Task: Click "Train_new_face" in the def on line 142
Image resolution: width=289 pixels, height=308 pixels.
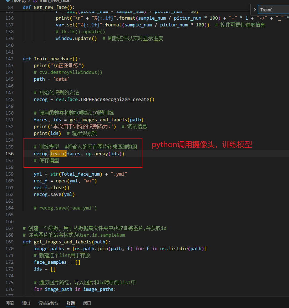Action: pos(53,59)
